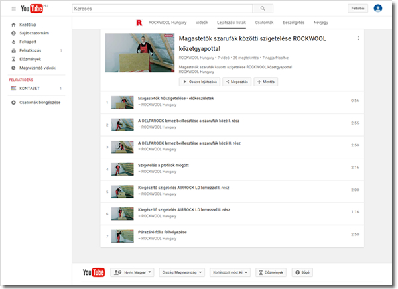Image resolution: width=398 pixels, height=289 pixels.
Task: Click the Felkapott flame icon
Action: pos(13,42)
